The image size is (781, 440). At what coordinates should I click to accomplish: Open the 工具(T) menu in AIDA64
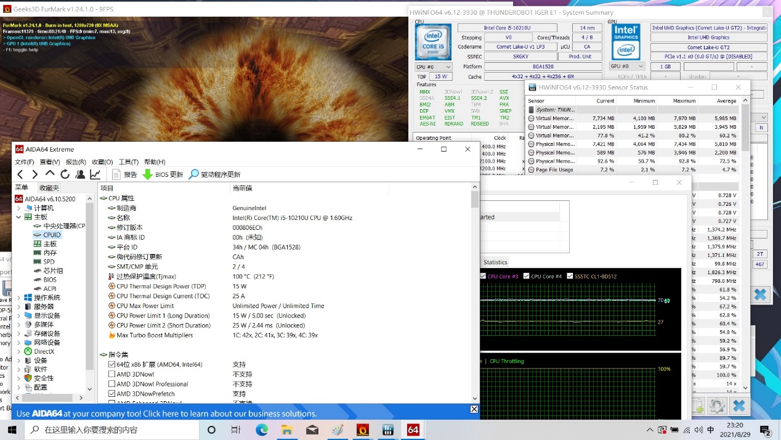pos(129,162)
